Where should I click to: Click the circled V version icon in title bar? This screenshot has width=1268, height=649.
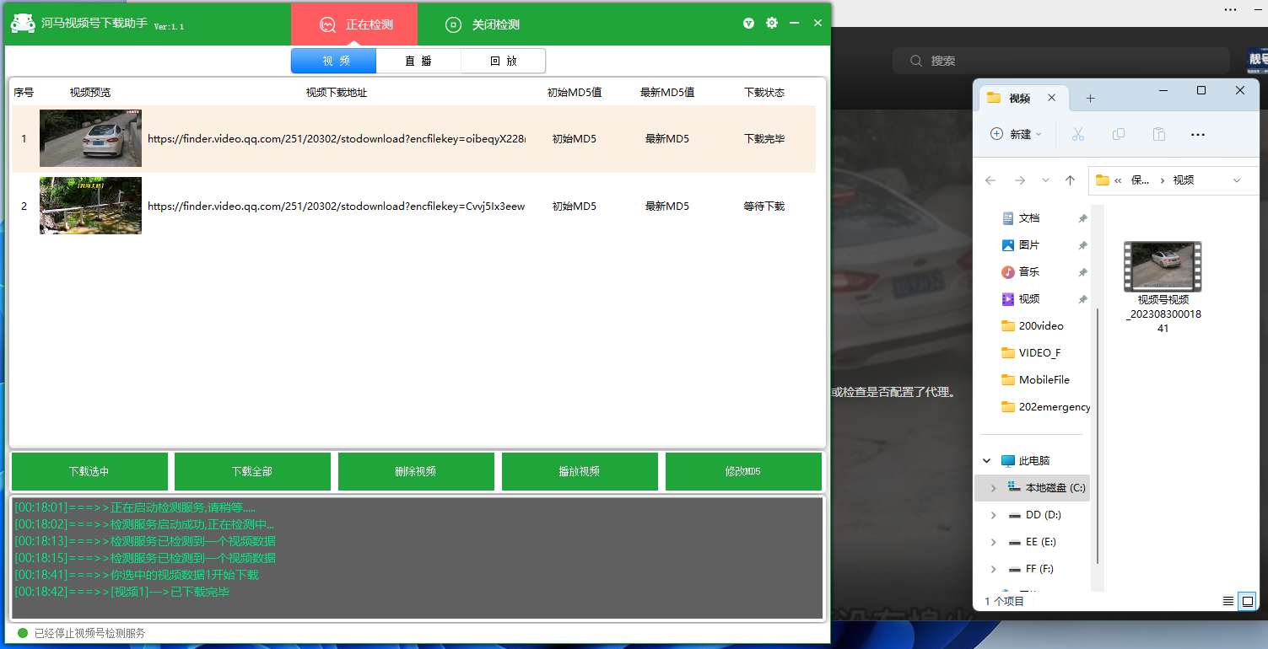point(748,23)
